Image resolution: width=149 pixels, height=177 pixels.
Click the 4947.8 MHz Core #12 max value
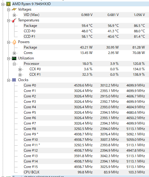(x=135, y=150)
